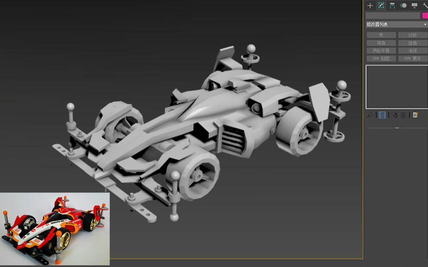The width and height of the screenshot is (428, 267).
Task: Open the Motion panel
Action: coord(404,6)
